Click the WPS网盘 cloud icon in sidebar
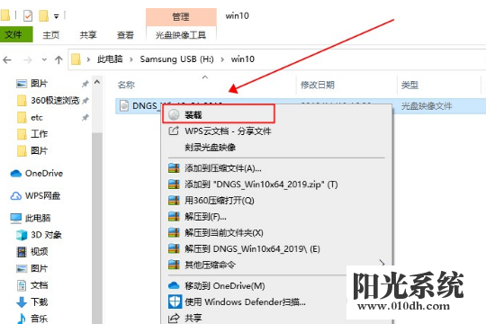Screen dimensions: 486x324 click(16, 196)
